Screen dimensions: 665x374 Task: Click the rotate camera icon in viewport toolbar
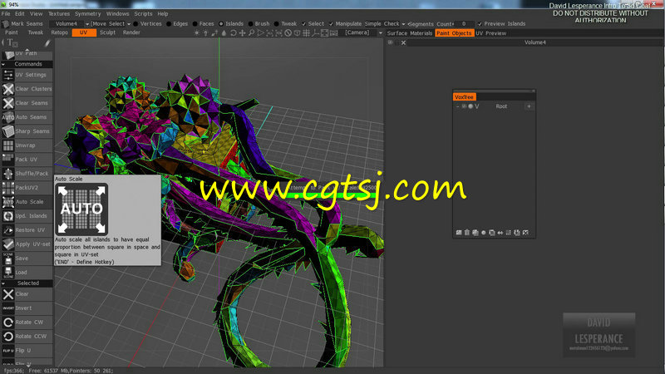234,32
